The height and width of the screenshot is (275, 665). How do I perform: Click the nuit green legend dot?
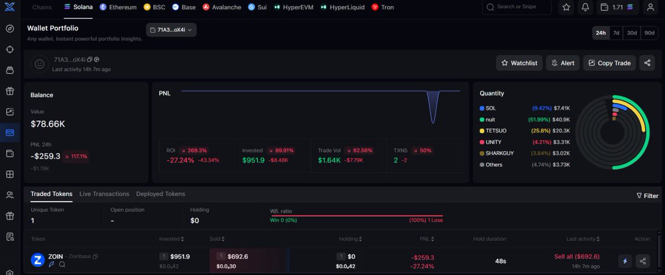coord(482,119)
